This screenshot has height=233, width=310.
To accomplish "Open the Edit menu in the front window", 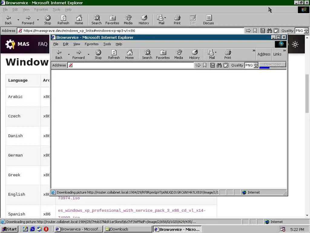I will (66, 44).
